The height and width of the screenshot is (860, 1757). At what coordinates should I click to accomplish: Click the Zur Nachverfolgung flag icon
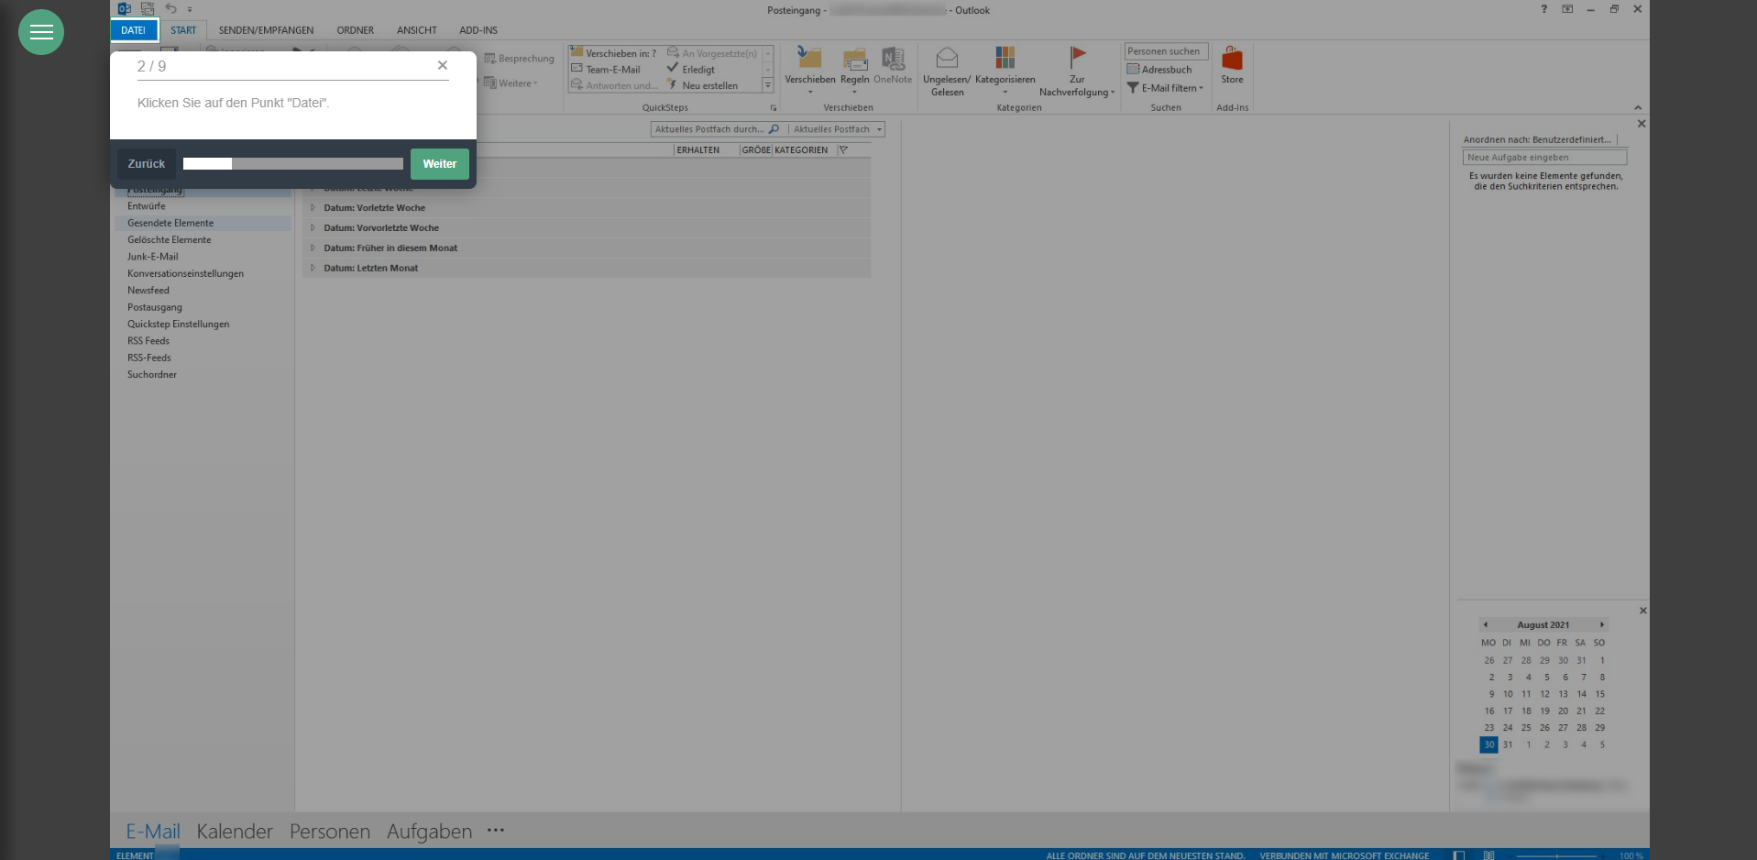[1077, 59]
